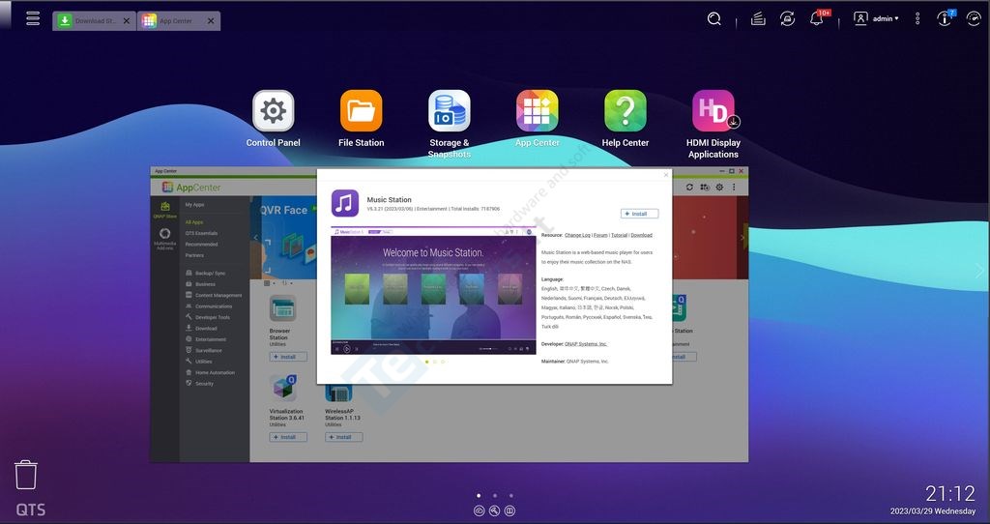Image resolution: width=990 pixels, height=524 pixels.
Task: Select the second desktop page dot
Action: pos(495,496)
